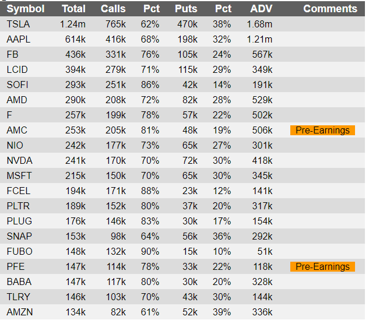
Task: Click the FUBO ticker symbol
Action: coord(20,251)
